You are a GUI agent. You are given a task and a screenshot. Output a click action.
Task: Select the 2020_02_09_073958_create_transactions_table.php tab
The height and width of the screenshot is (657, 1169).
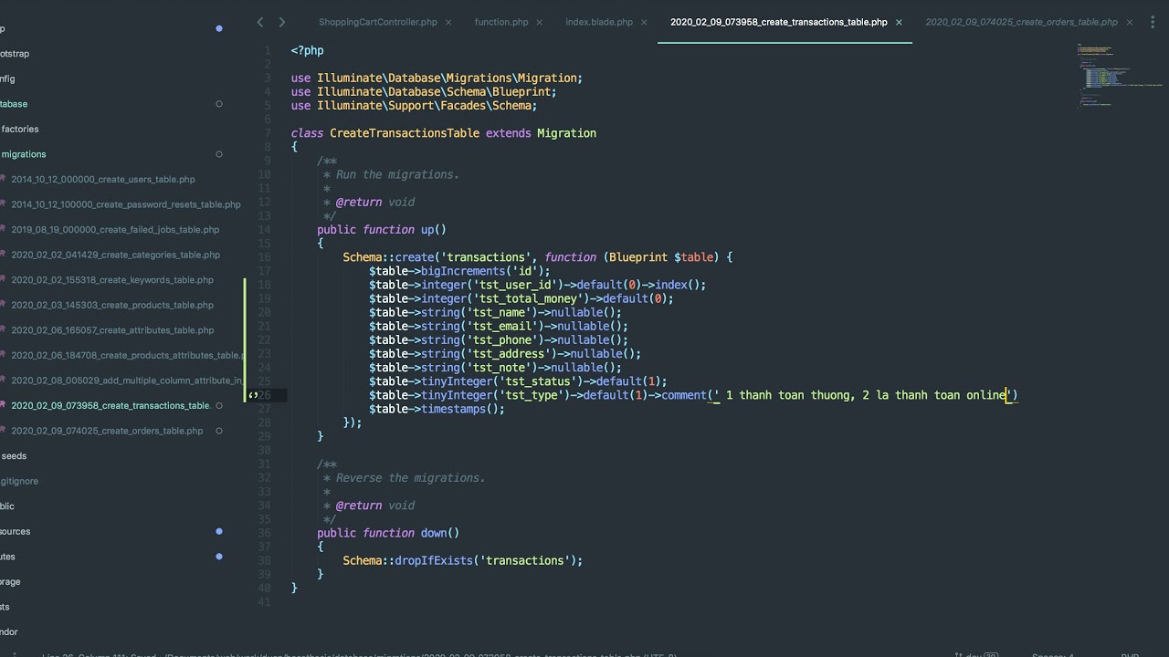[779, 22]
